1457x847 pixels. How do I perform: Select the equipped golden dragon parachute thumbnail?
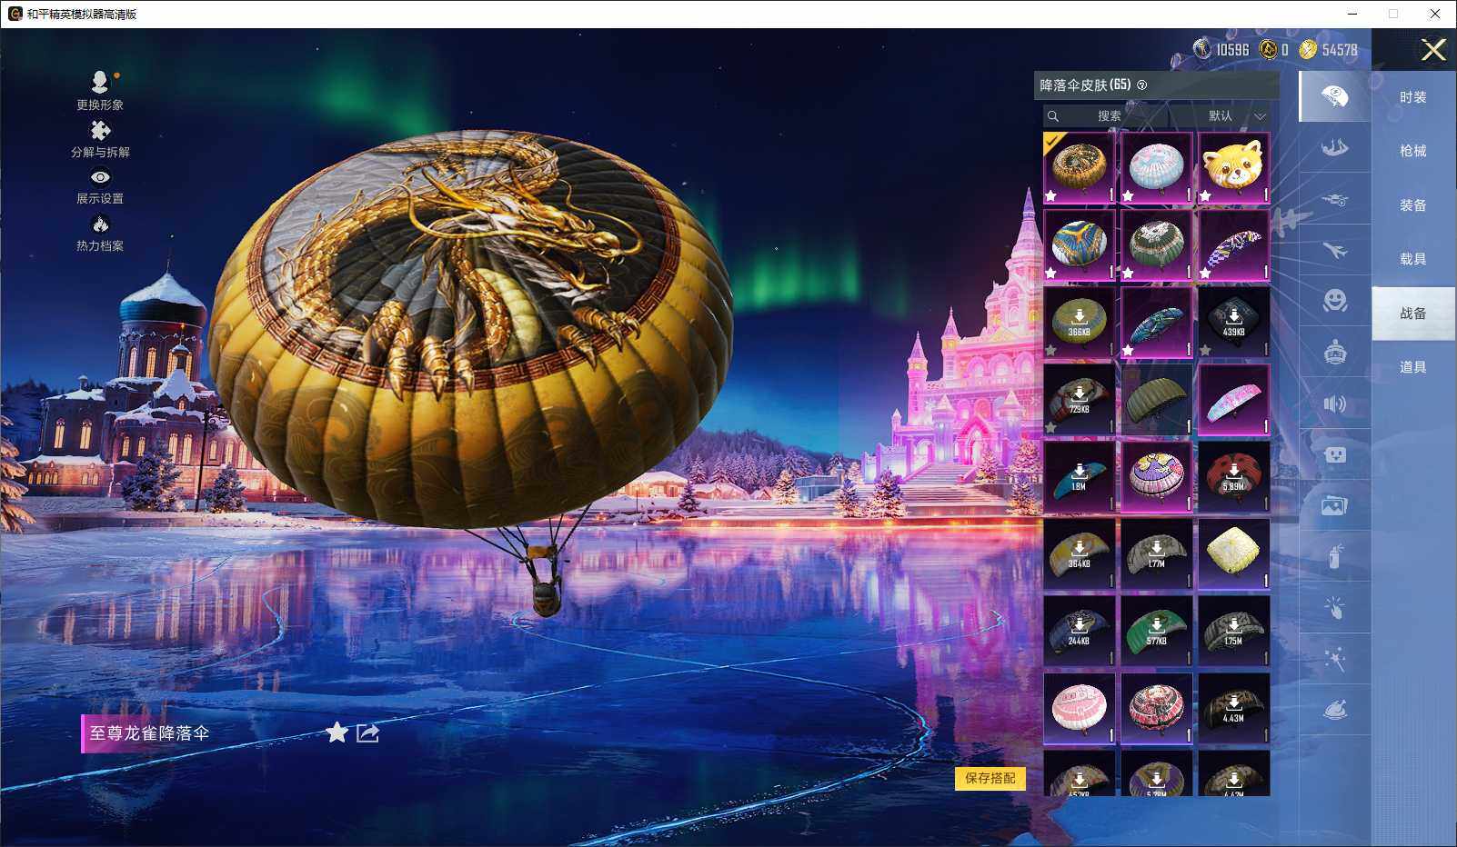[x=1080, y=168]
